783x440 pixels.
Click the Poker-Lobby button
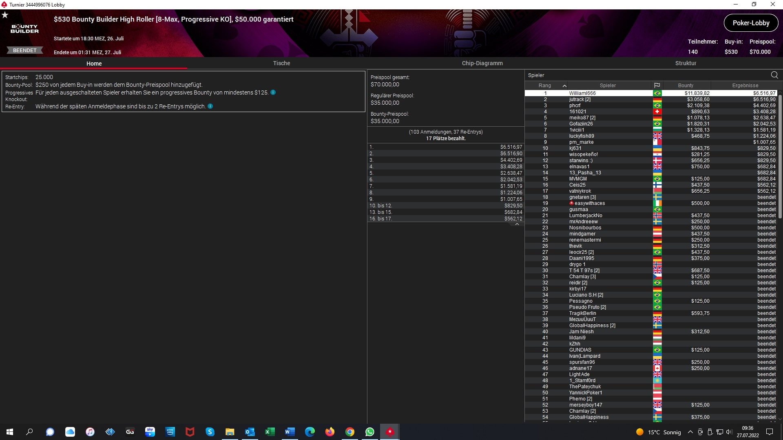(751, 23)
